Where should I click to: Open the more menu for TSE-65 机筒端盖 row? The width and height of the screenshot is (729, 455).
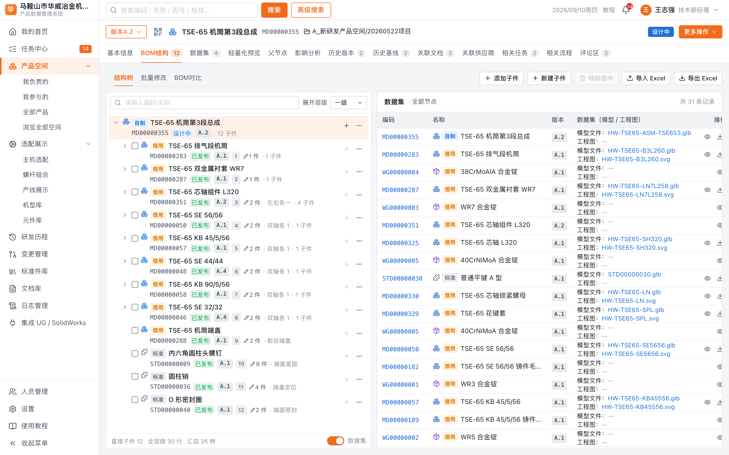(x=359, y=333)
